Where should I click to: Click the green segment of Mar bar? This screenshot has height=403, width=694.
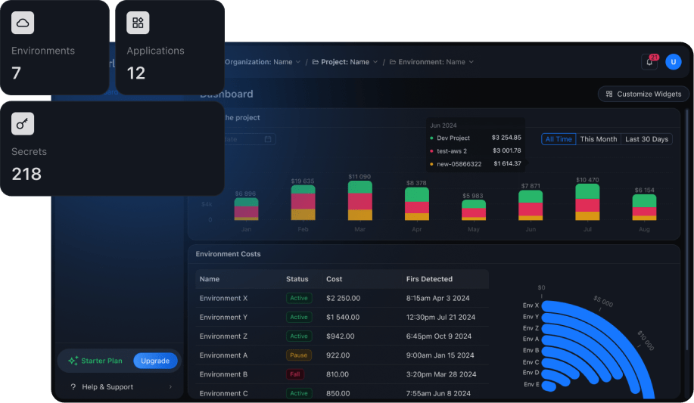(x=359, y=187)
